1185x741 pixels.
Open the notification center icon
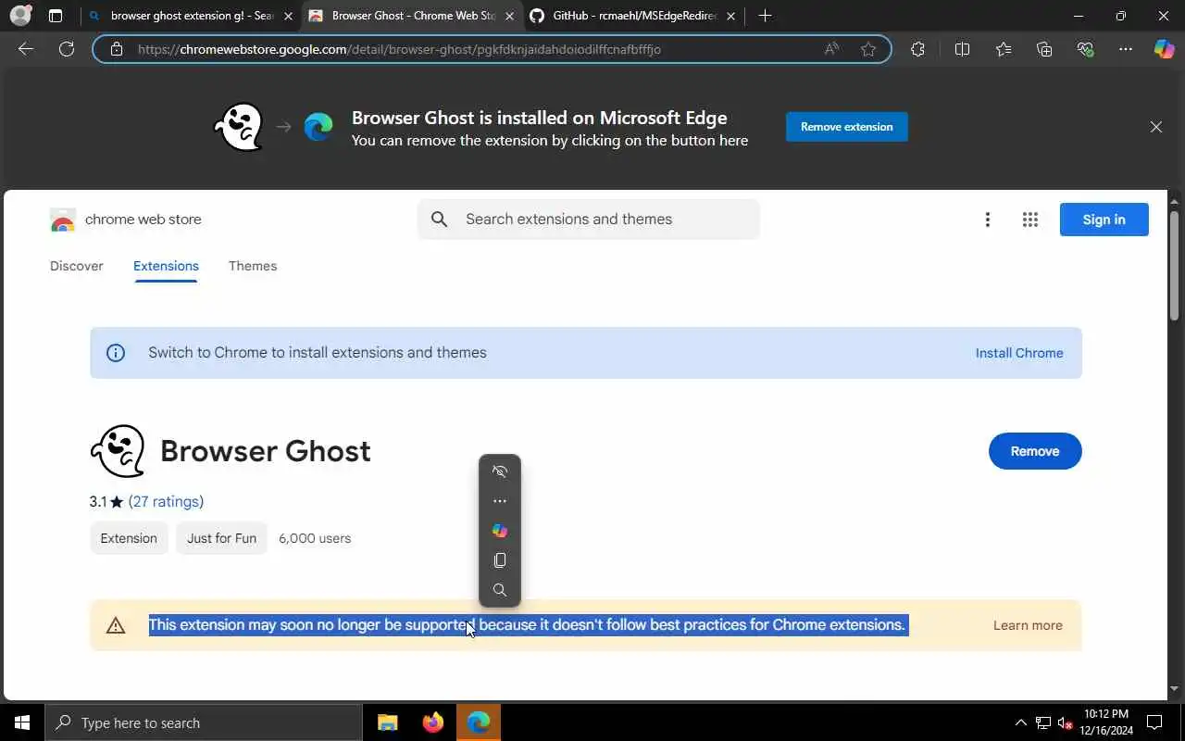coord(1154,722)
